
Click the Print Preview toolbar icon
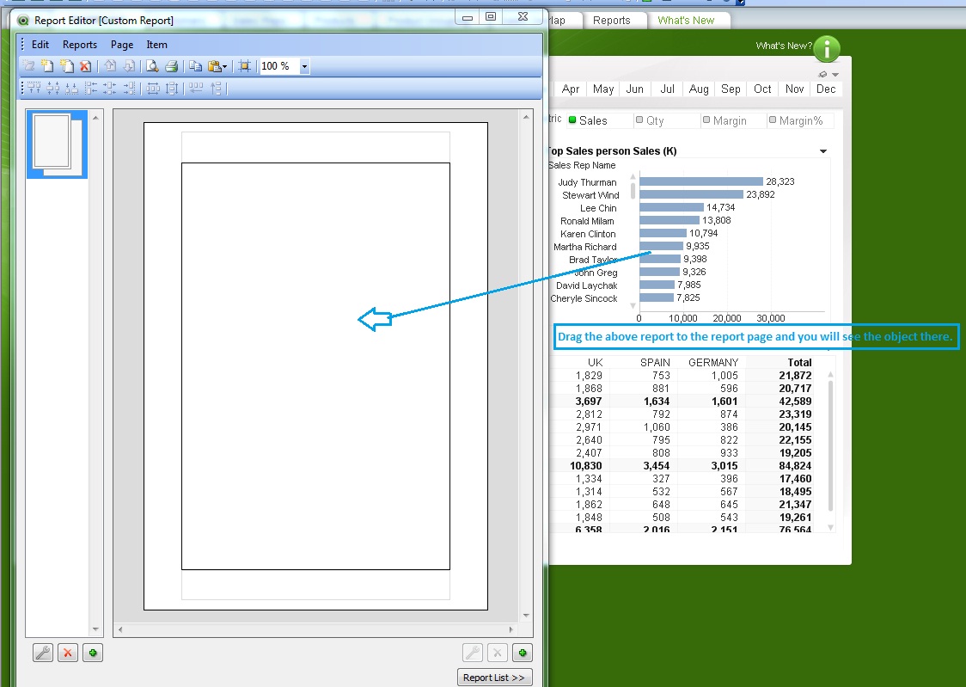[152, 66]
